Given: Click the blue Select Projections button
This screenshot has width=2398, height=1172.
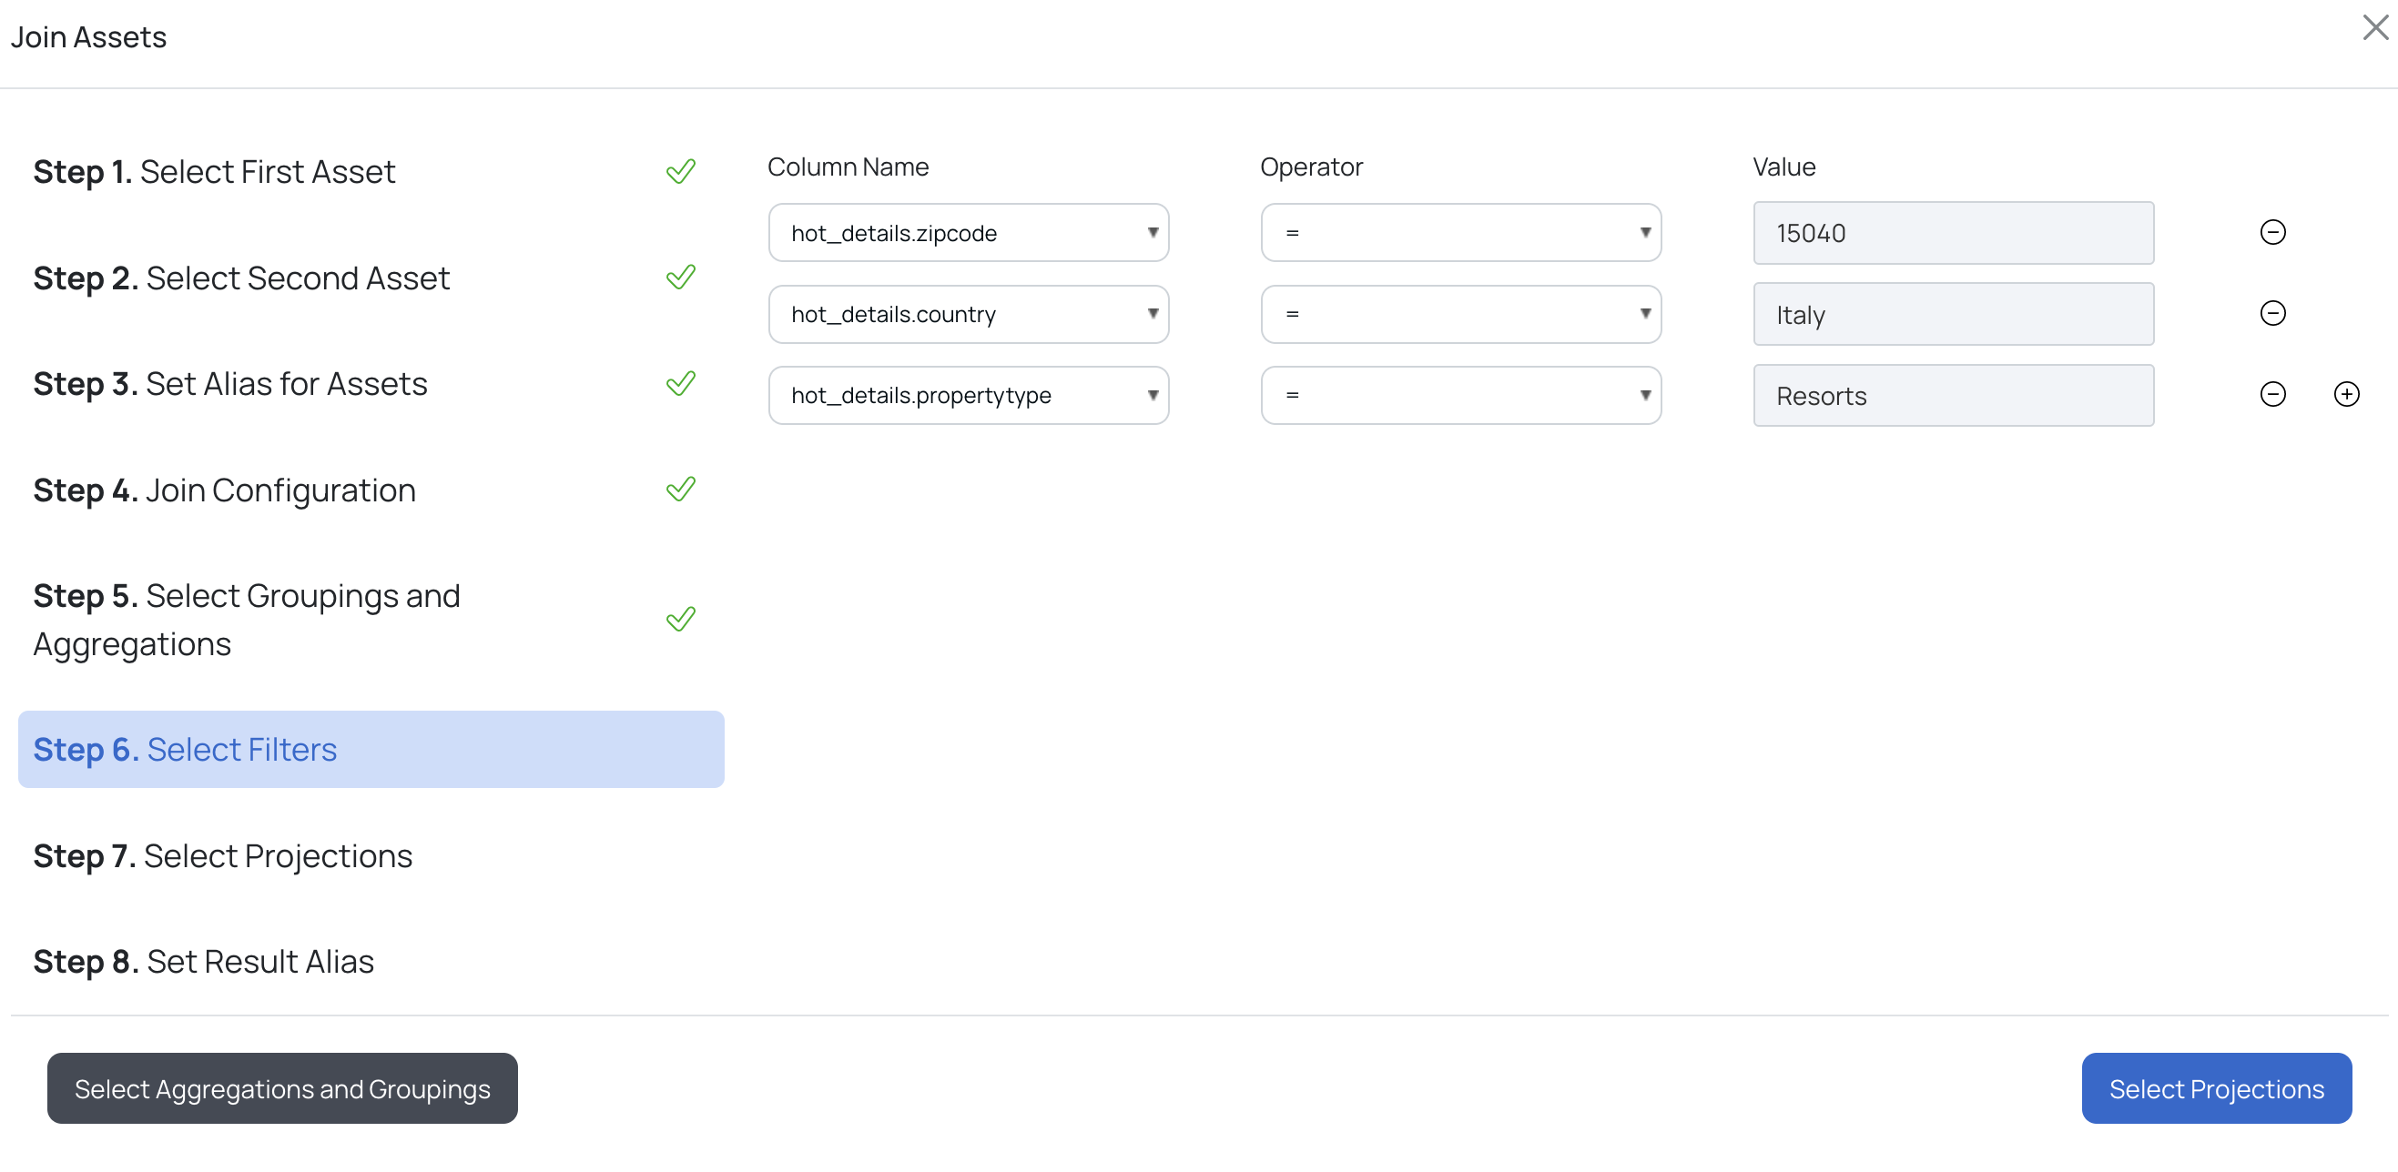Looking at the screenshot, I should (2217, 1089).
